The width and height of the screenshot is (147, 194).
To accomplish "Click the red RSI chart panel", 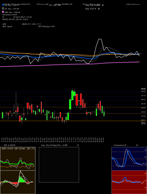I will coord(129,182).
